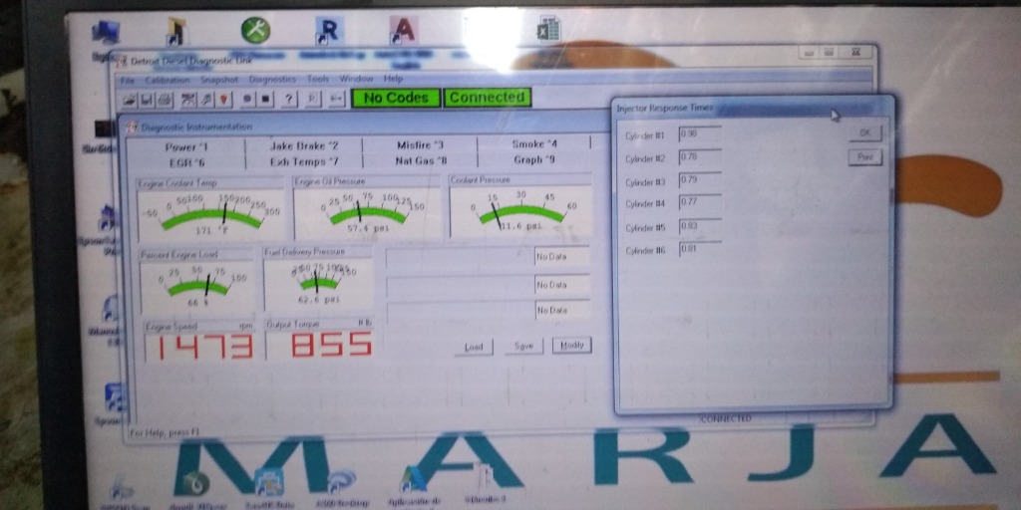This screenshot has width=1021, height=510.
Task: Click the Cylinder #4 response time field
Action: tap(700, 203)
